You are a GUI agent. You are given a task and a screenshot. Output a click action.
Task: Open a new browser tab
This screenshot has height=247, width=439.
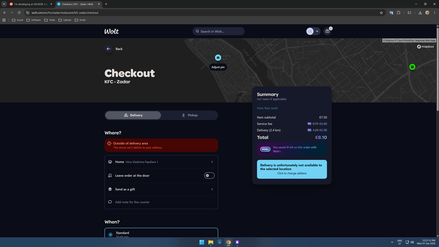point(106,4)
